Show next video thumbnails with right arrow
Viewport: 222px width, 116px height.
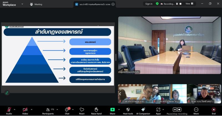(x=219, y=94)
